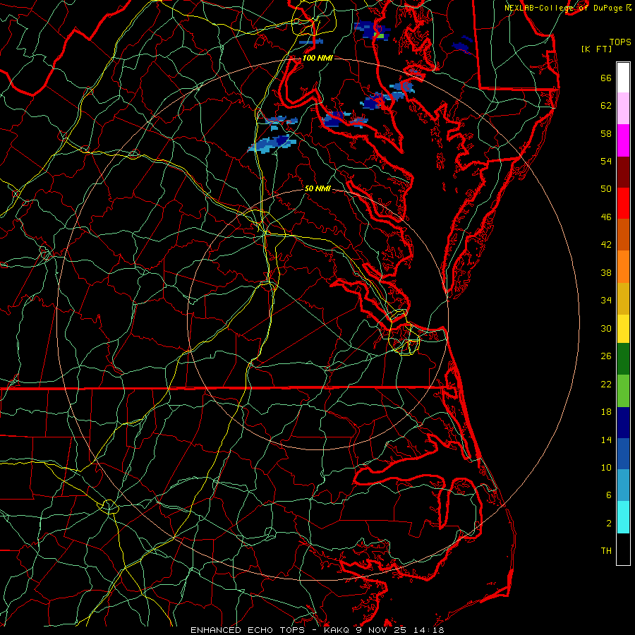This screenshot has height=635, width=635.
Task: Click the light pink legend swatch
Action: (623, 109)
